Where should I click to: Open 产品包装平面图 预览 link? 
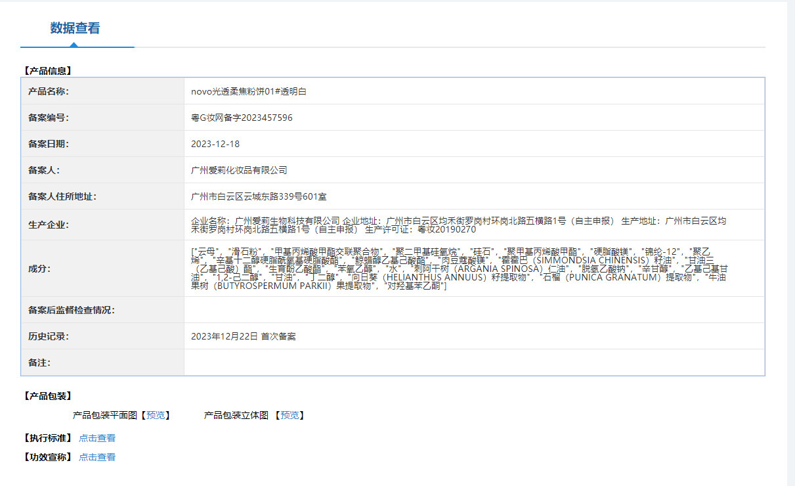156,415
